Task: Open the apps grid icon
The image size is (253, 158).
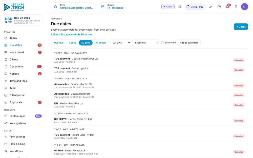Action: pyautogui.click(x=180, y=7)
